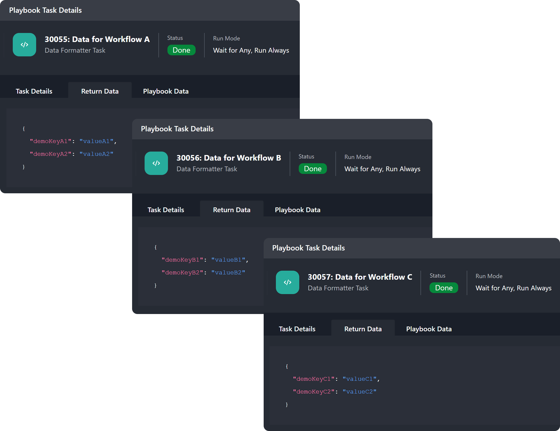Click the Workflow B data formatter icon
This screenshot has width=560, height=431.
(156, 163)
